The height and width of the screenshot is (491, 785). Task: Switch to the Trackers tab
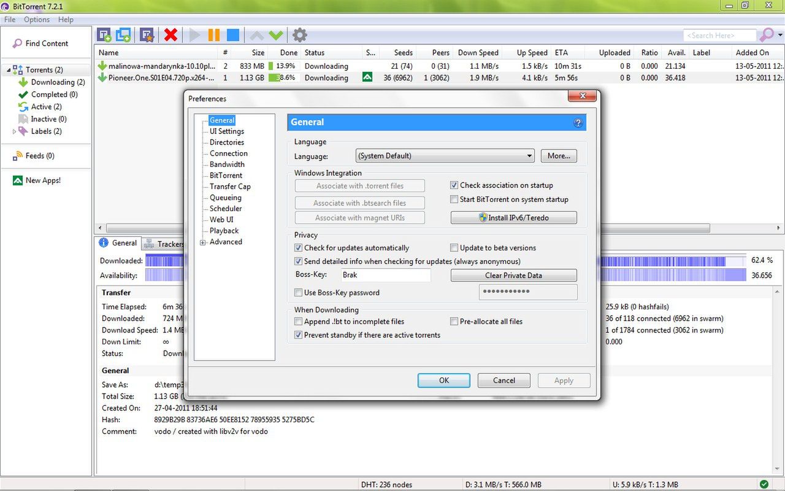[164, 244]
